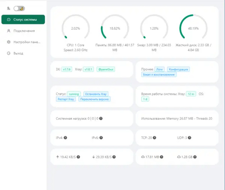Click the theme paint bucket icon

9,8
